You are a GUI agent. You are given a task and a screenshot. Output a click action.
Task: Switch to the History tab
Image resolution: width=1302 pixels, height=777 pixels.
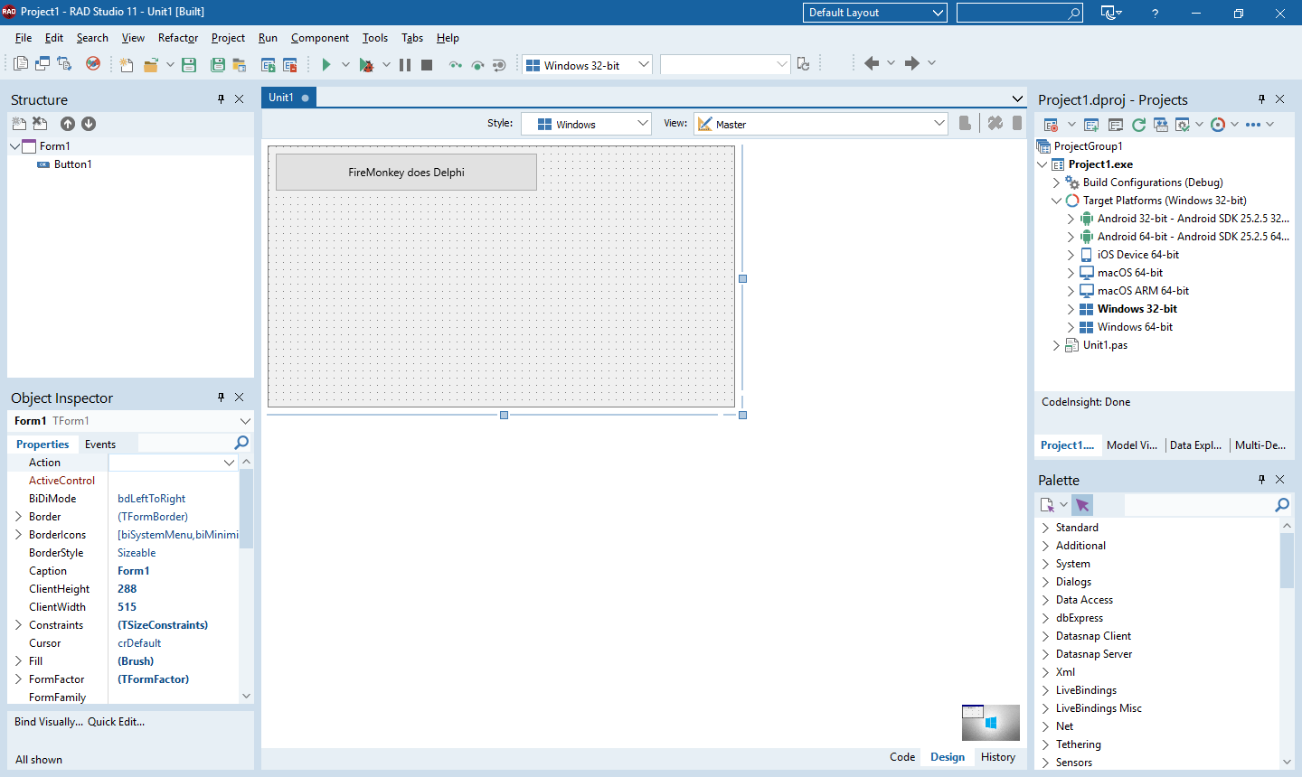pos(998,757)
